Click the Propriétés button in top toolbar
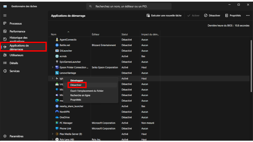This screenshot has height=142, width=253. (233, 15)
